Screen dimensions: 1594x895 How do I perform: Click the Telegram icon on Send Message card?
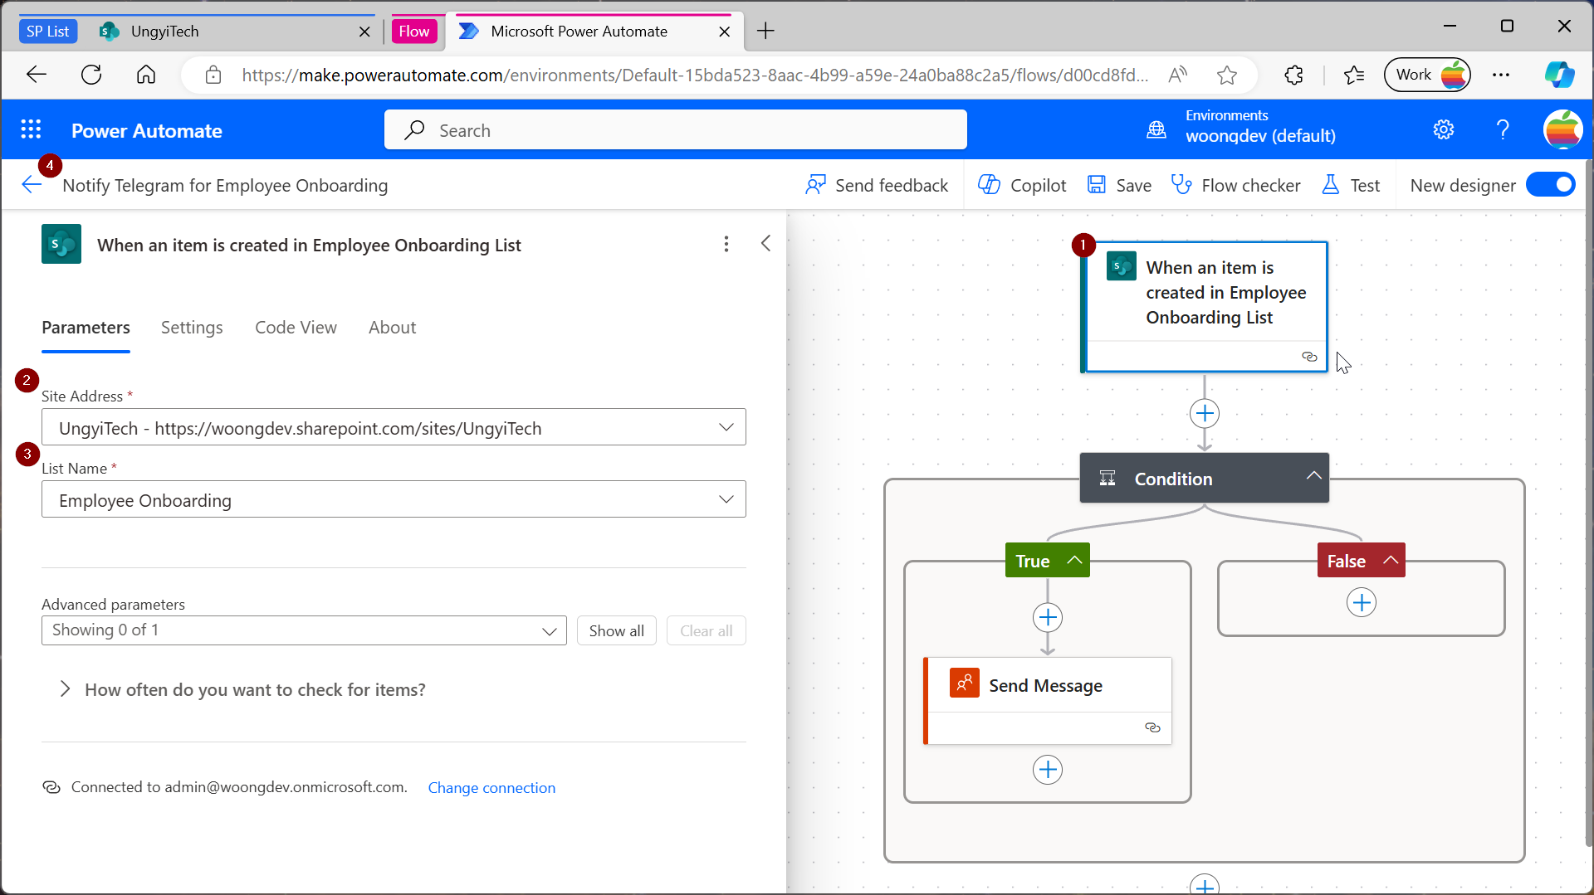(x=964, y=683)
